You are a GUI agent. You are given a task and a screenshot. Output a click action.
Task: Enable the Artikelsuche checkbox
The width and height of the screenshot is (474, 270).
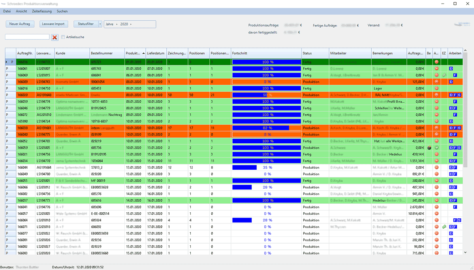point(63,37)
